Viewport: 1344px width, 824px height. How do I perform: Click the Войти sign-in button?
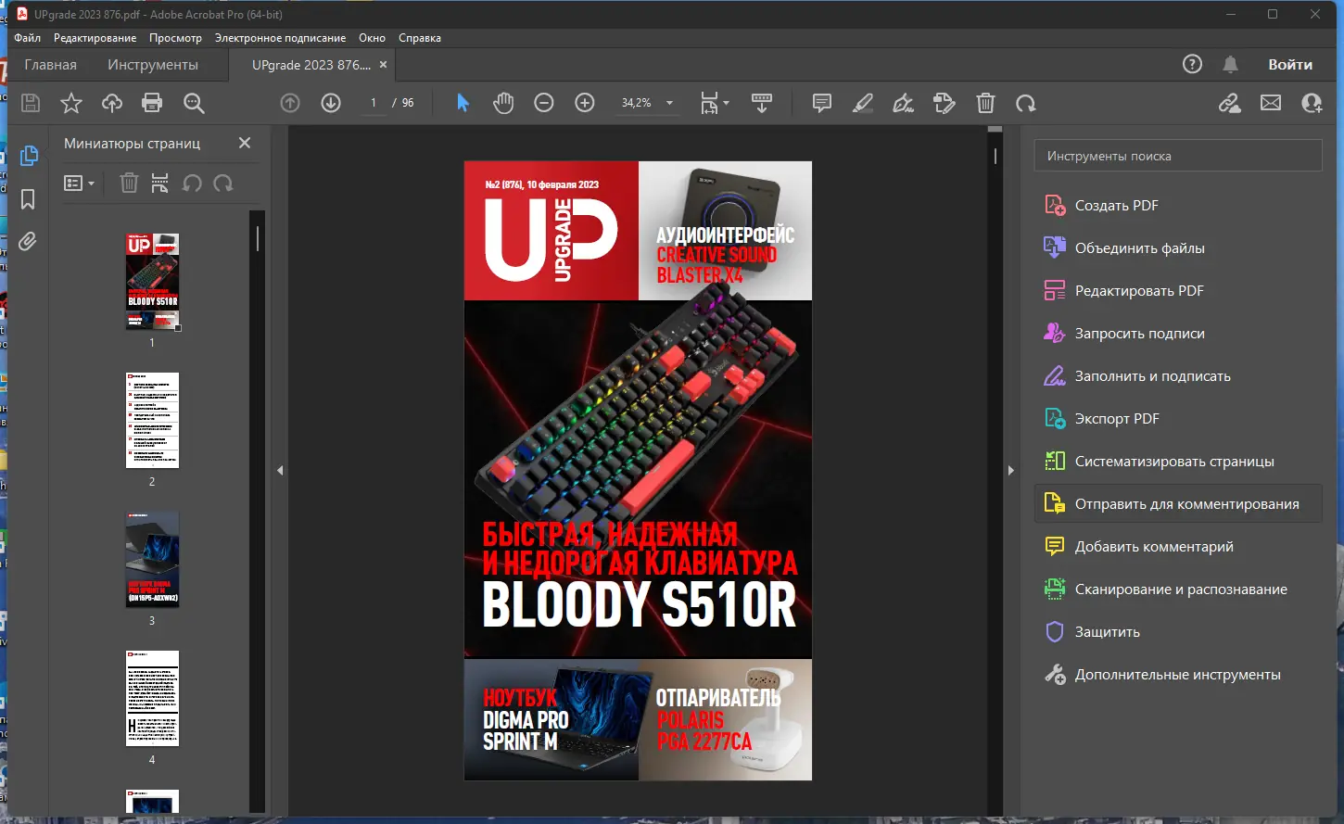pos(1289,65)
